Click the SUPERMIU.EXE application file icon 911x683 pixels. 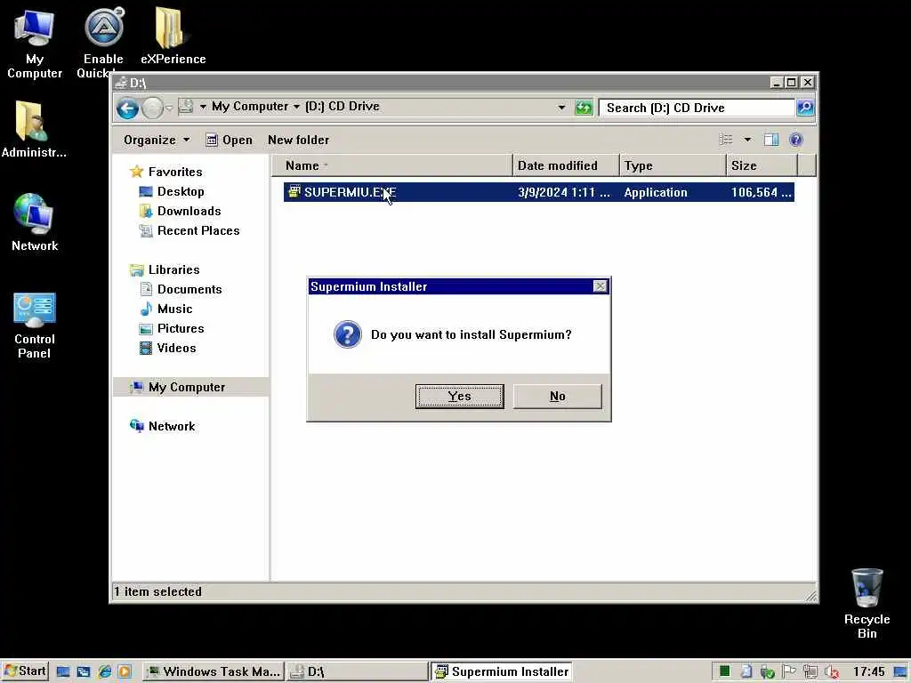click(x=294, y=192)
